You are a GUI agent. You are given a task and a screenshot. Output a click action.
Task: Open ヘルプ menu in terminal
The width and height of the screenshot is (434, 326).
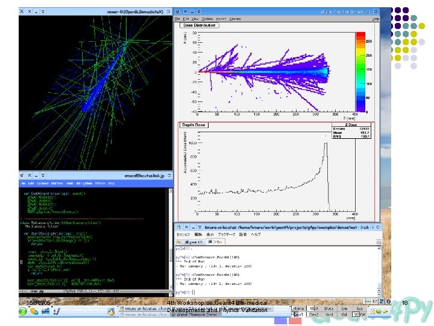point(256,234)
